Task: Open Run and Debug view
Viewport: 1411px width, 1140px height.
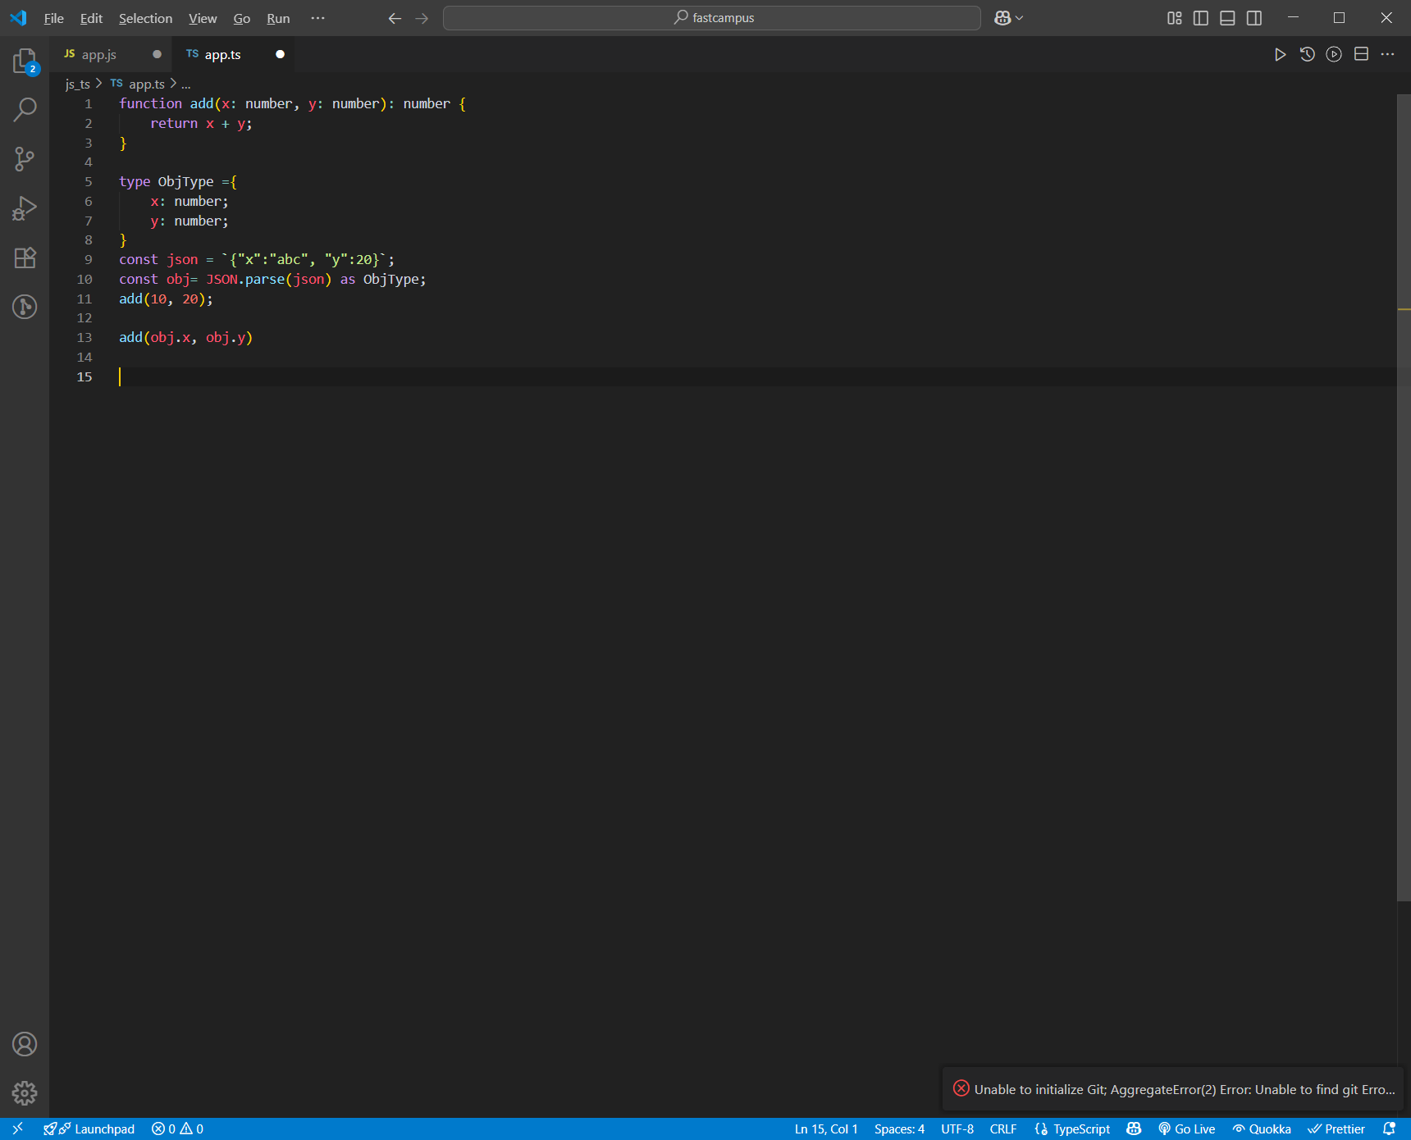Action: (25, 208)
